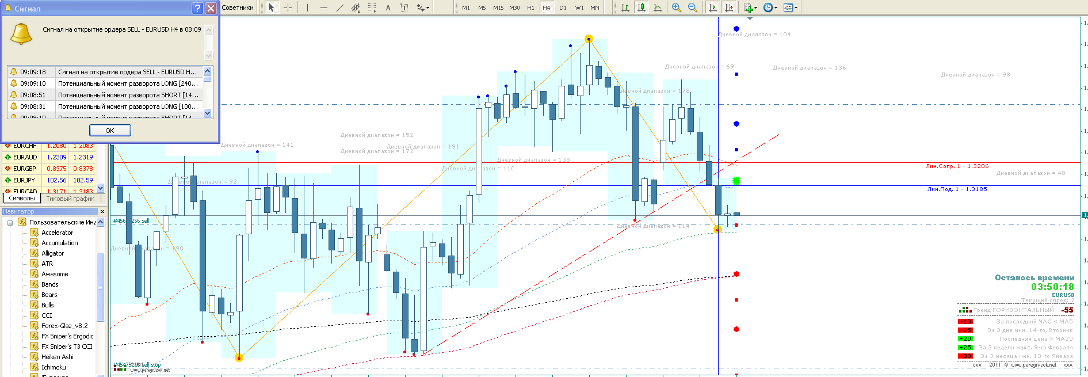Choose the text 'A' annotation tool
Image resolution: width=1088 pixels, height=377 pixels.
388,7
